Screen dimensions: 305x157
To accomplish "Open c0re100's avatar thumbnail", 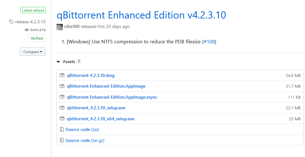I will [x=60, y=27].
